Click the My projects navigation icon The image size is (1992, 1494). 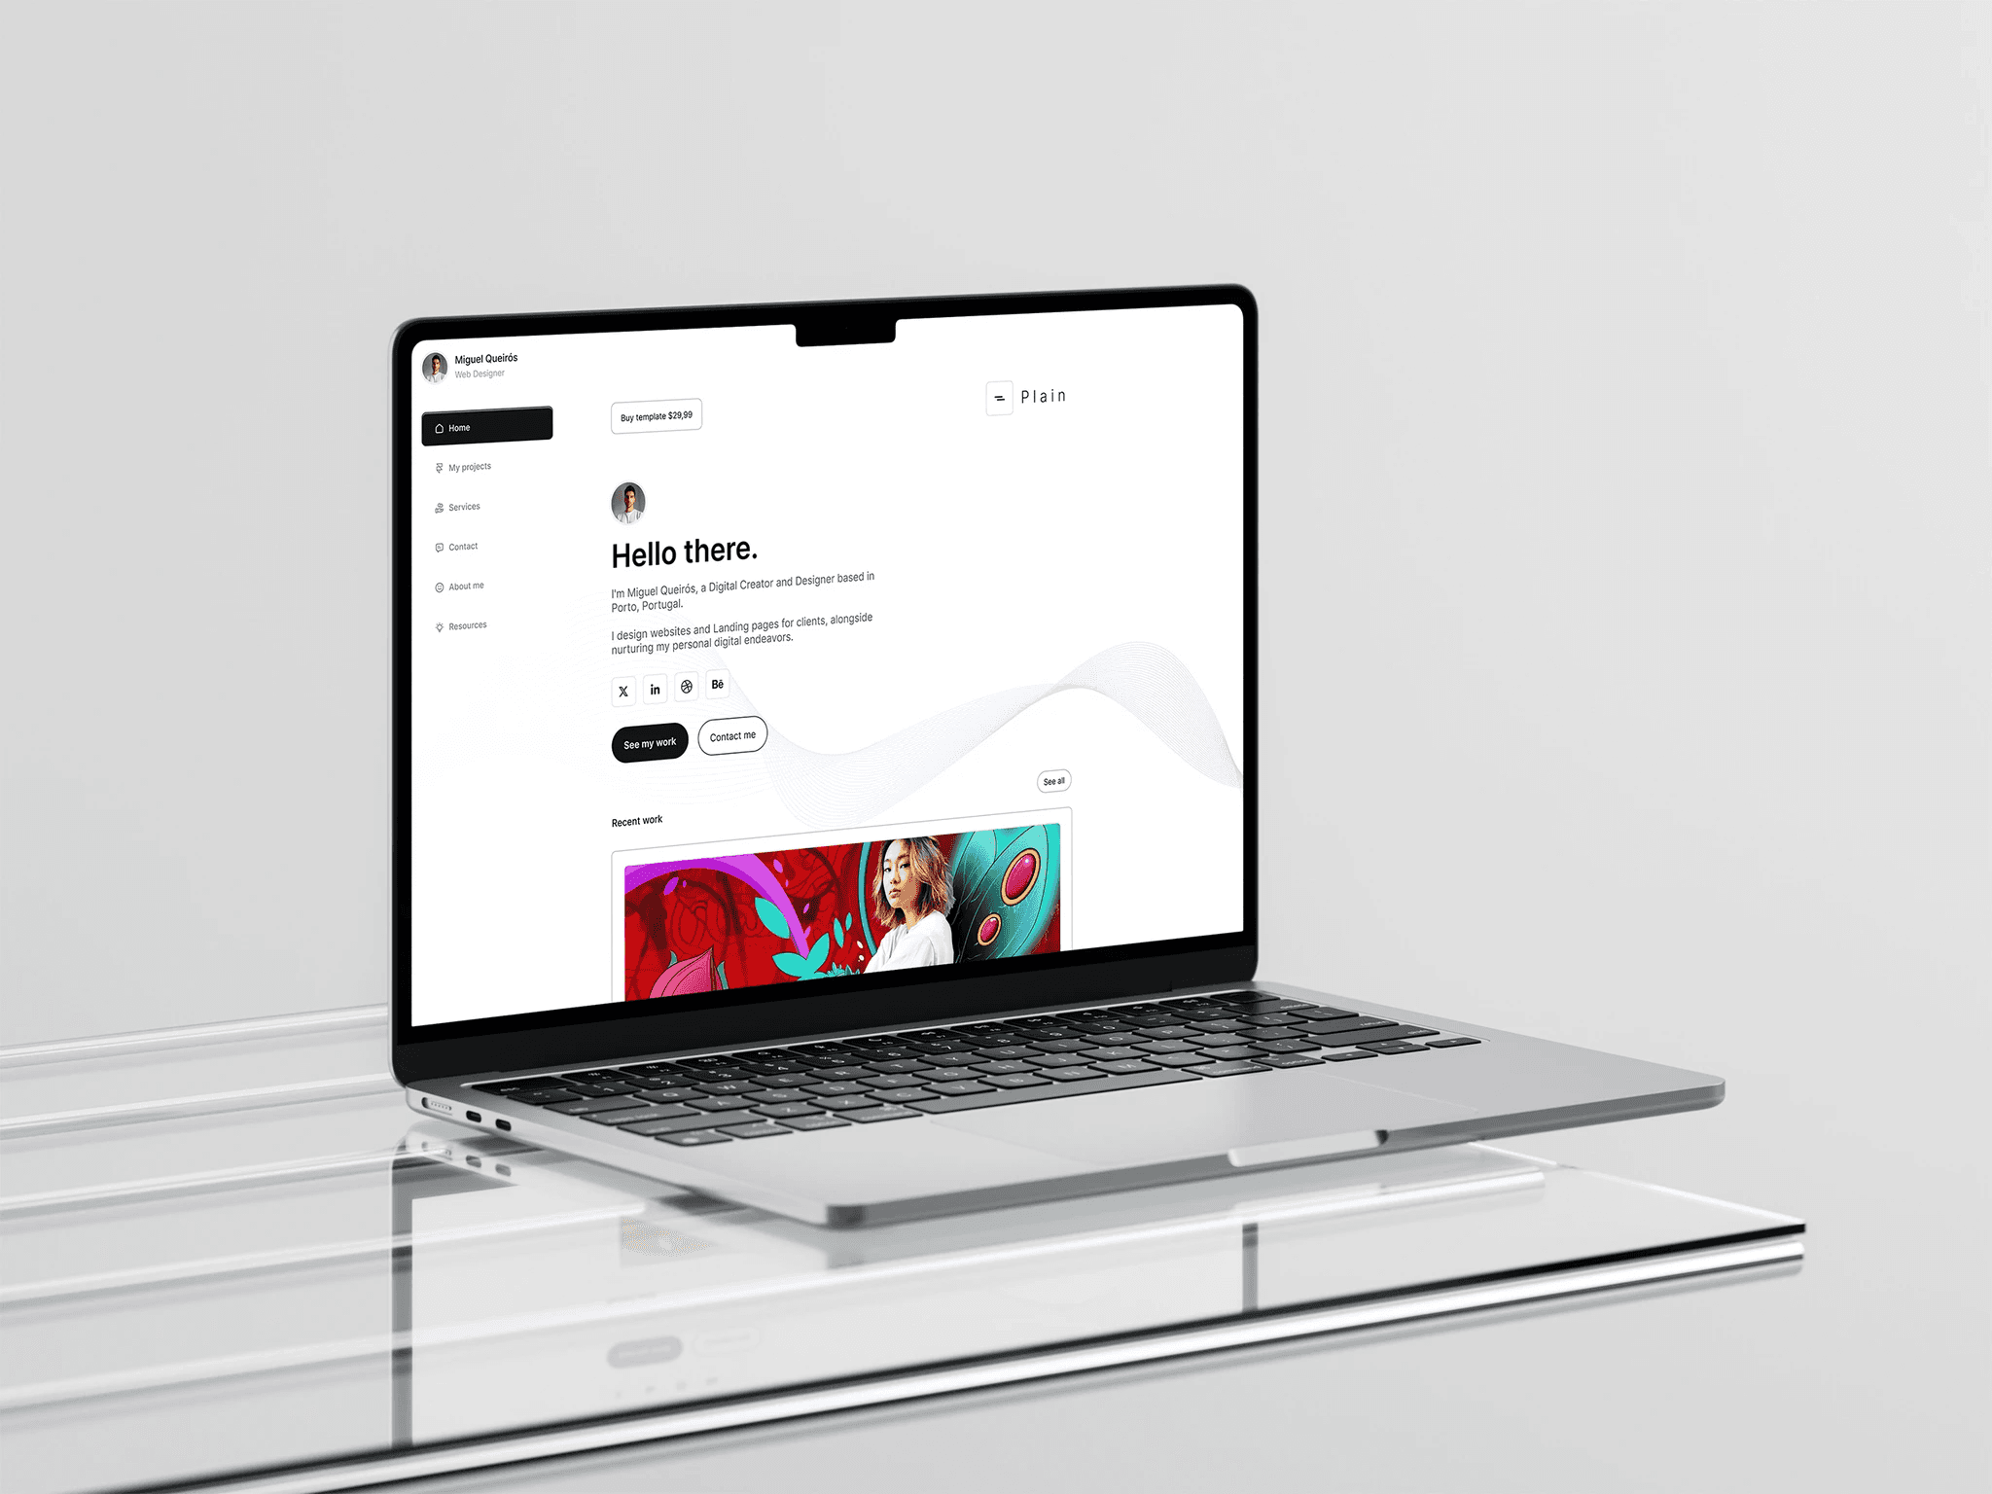pyautogui.click(x=440, y=466)
